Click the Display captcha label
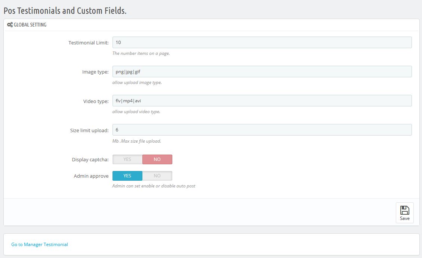 tap(90, 159)
